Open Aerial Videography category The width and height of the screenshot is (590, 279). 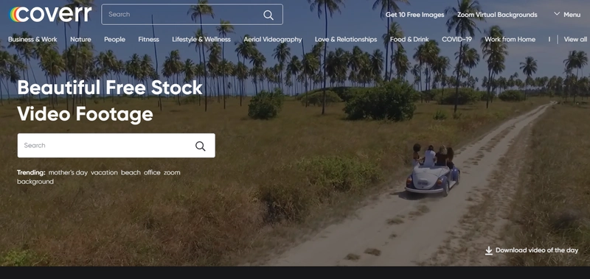tap(273, 40)
